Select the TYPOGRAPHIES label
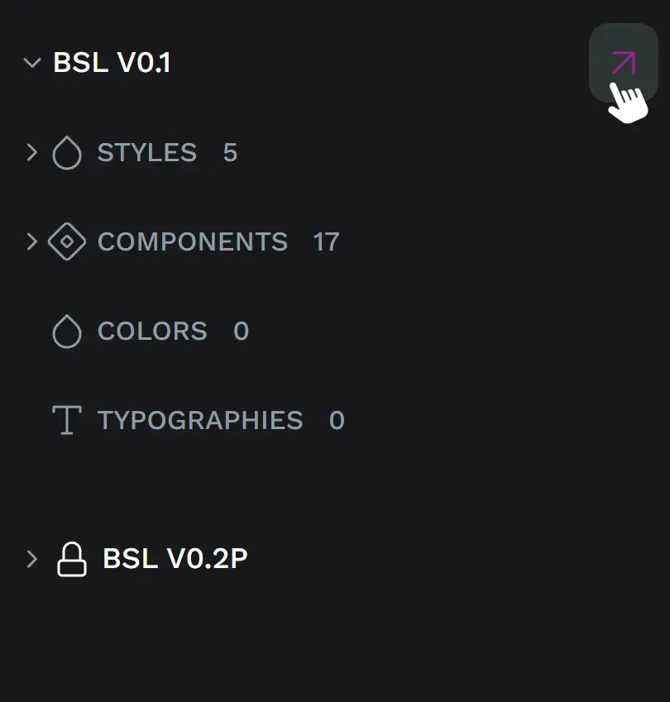This screenshot has width=670, height=702. point(200,421)
